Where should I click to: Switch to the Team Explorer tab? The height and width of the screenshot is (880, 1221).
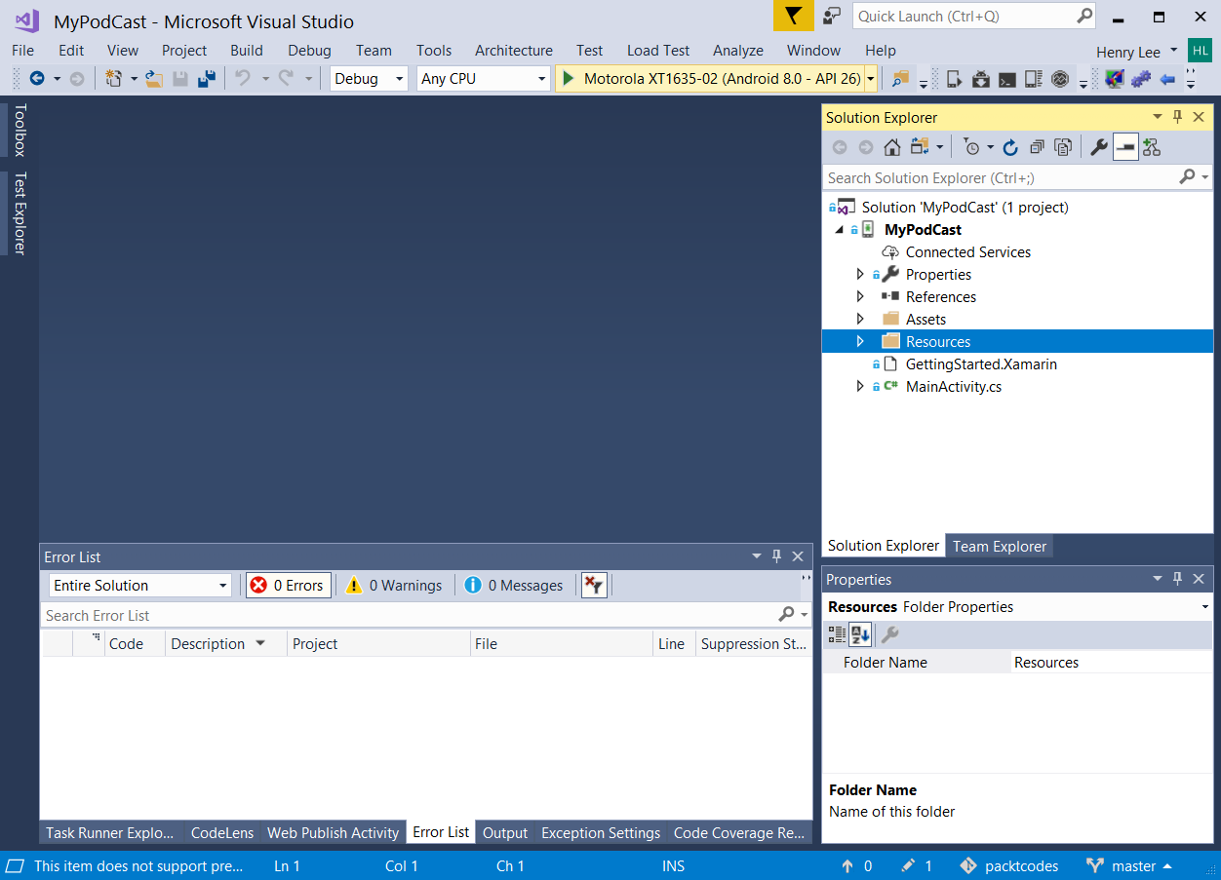pyautogui.click(x=1000, y=547)
